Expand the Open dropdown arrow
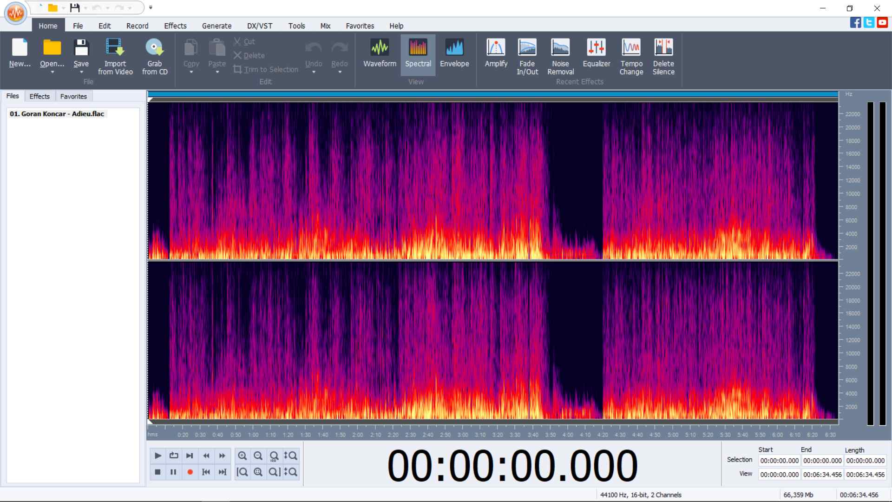Image resolution: width=892 pixels, height=502 pixels. [52, 73]
